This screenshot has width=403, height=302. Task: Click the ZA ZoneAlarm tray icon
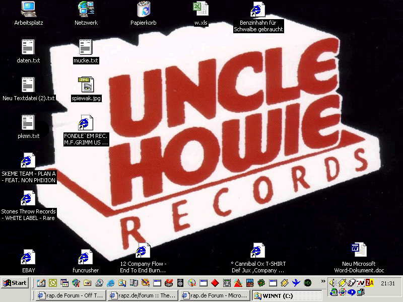click(x=370, y=283)
